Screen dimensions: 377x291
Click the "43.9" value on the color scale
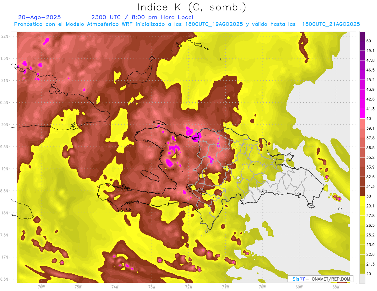[x=370, y=89]
